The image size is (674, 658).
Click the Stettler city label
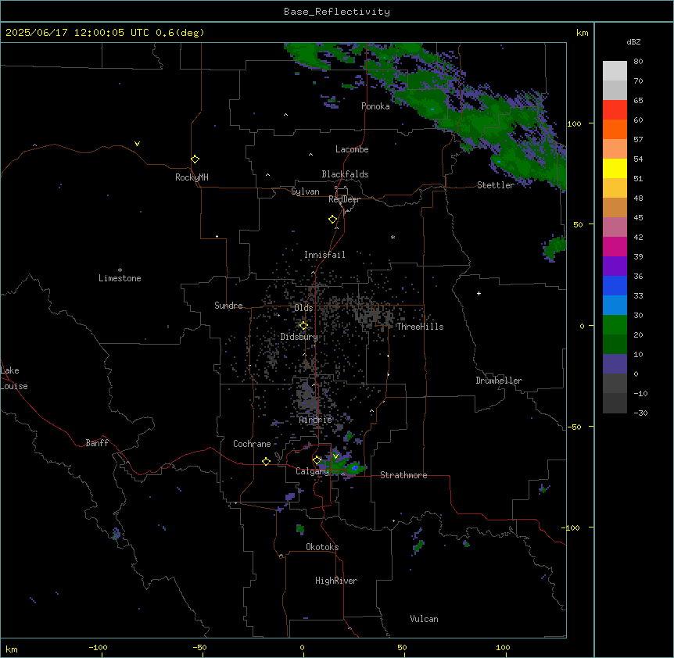[496, 185]
